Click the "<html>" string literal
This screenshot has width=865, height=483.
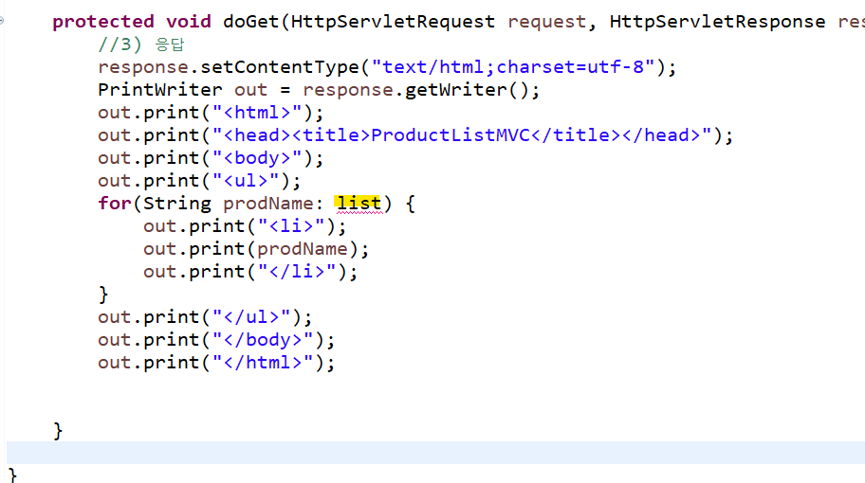[257, 113]
